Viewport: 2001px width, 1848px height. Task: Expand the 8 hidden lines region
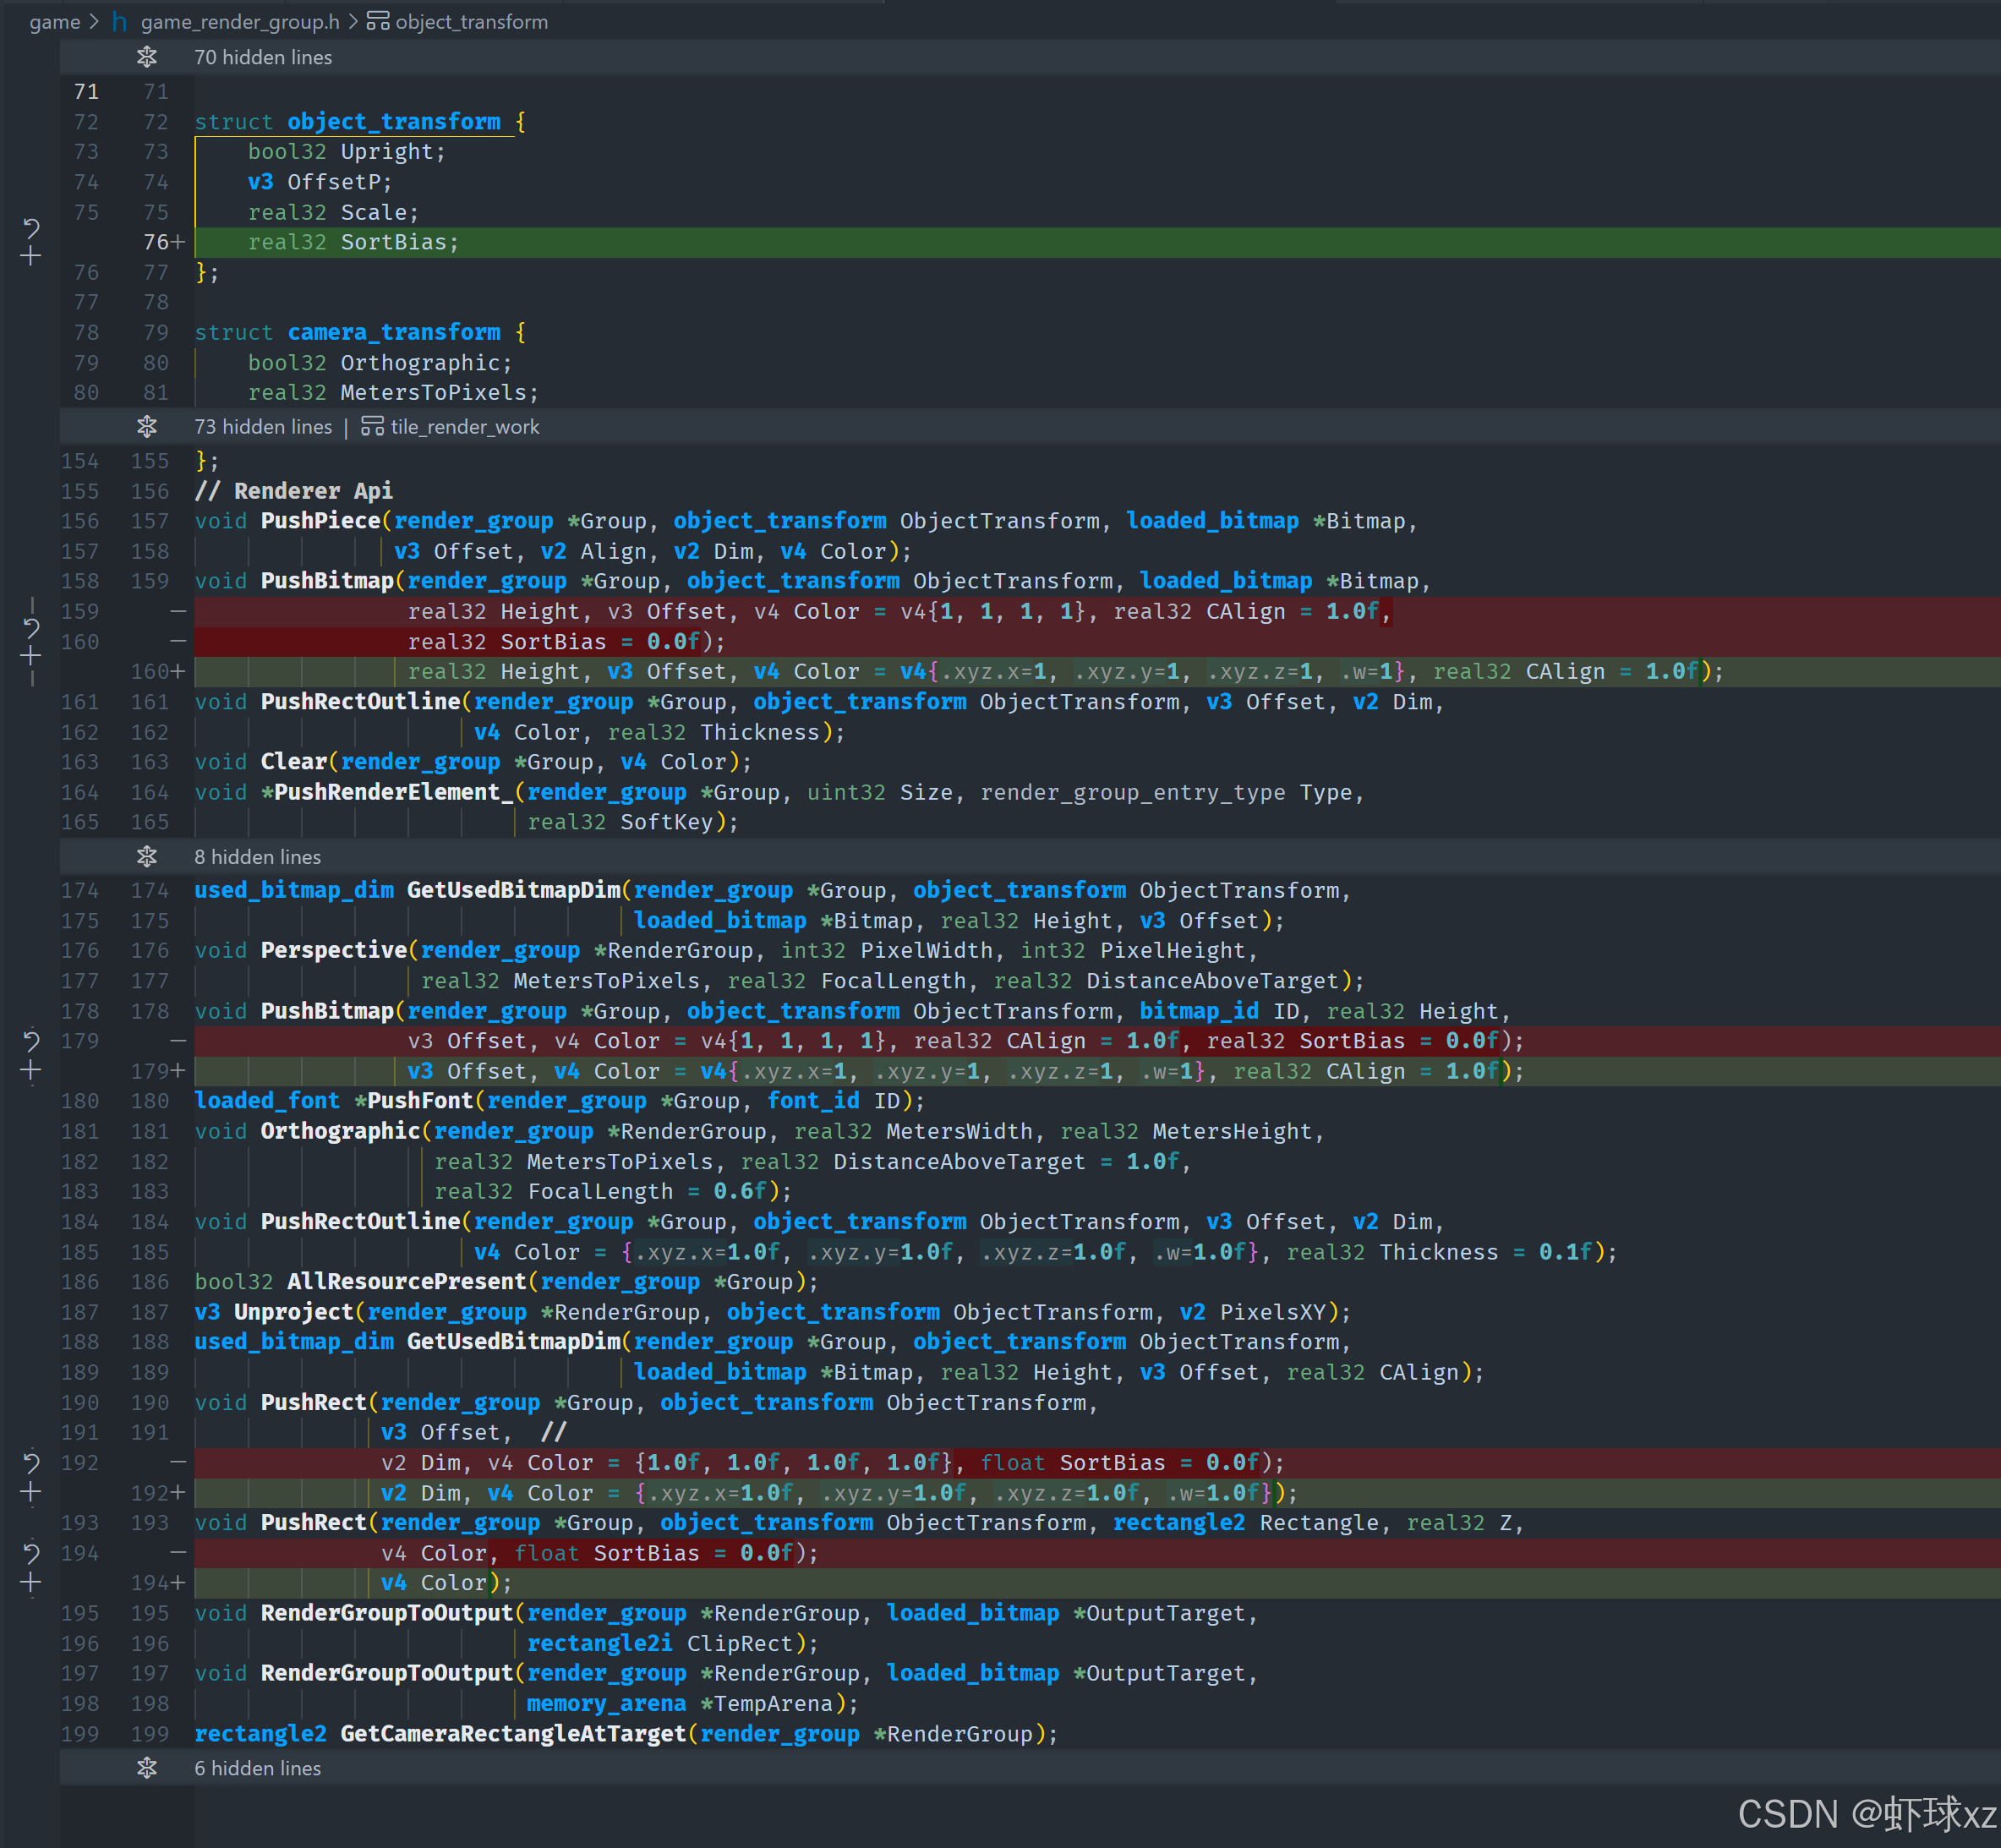click(x=147, y=857)
